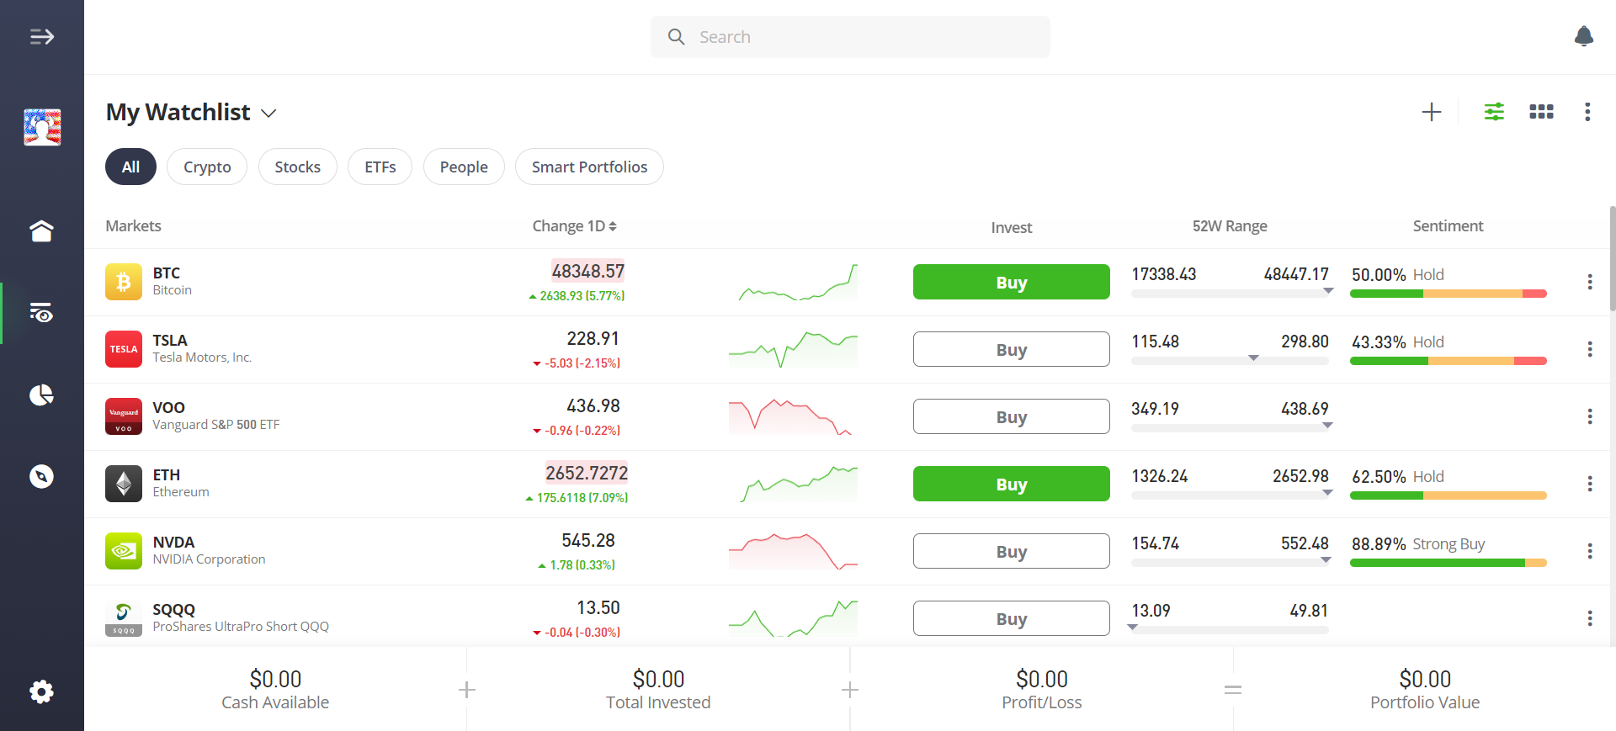
Task: Add new item with plus icon
Action: coord(1431,112)
